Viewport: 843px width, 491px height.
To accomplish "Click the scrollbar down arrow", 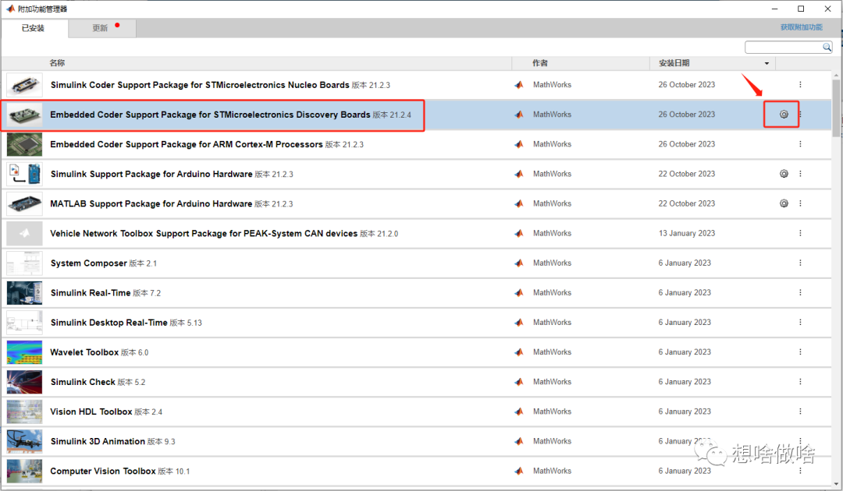I will point(837,483).
